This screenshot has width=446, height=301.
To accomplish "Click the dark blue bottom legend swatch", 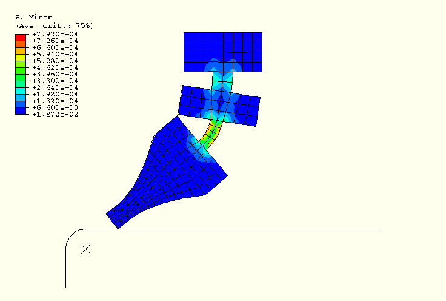I will (21, 111).
